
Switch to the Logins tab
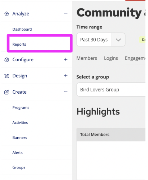111,58
